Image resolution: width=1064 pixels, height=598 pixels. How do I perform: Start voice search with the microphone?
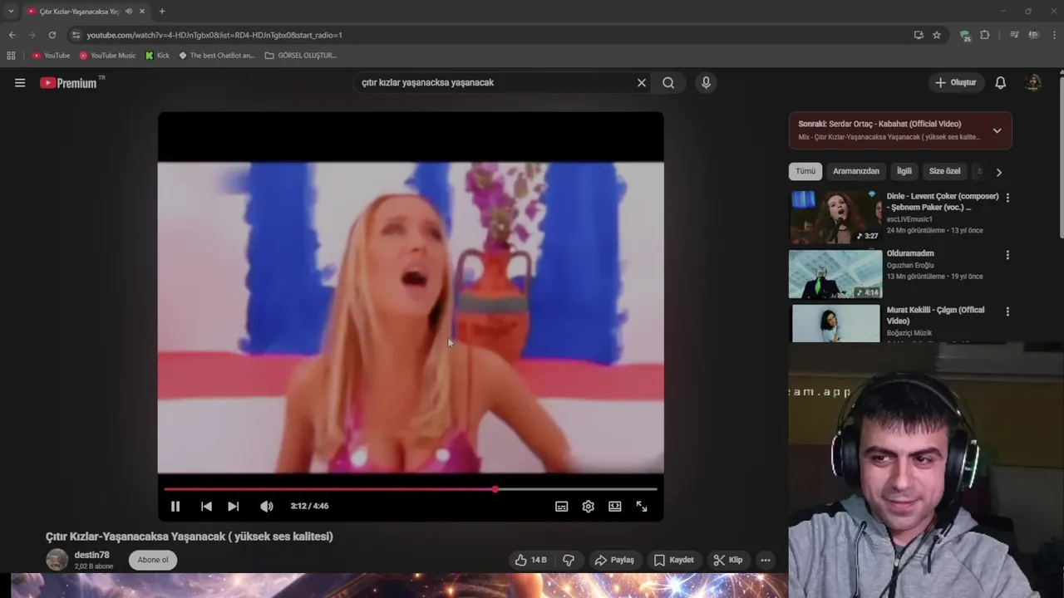(x=706, y=82)
